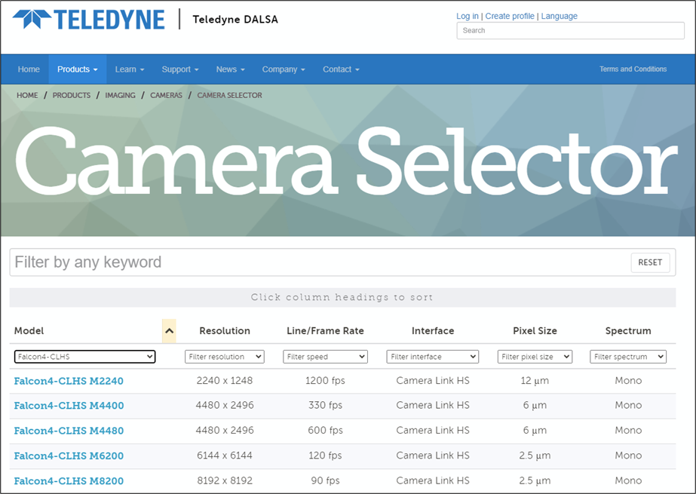
Task: Open the News menu
Action: click(x=231, y=69)
